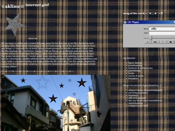Click the 'paleobiology' list item
The height and width of the screenshot is (131, 175).
pyautogui.click(x=134, y=71)
